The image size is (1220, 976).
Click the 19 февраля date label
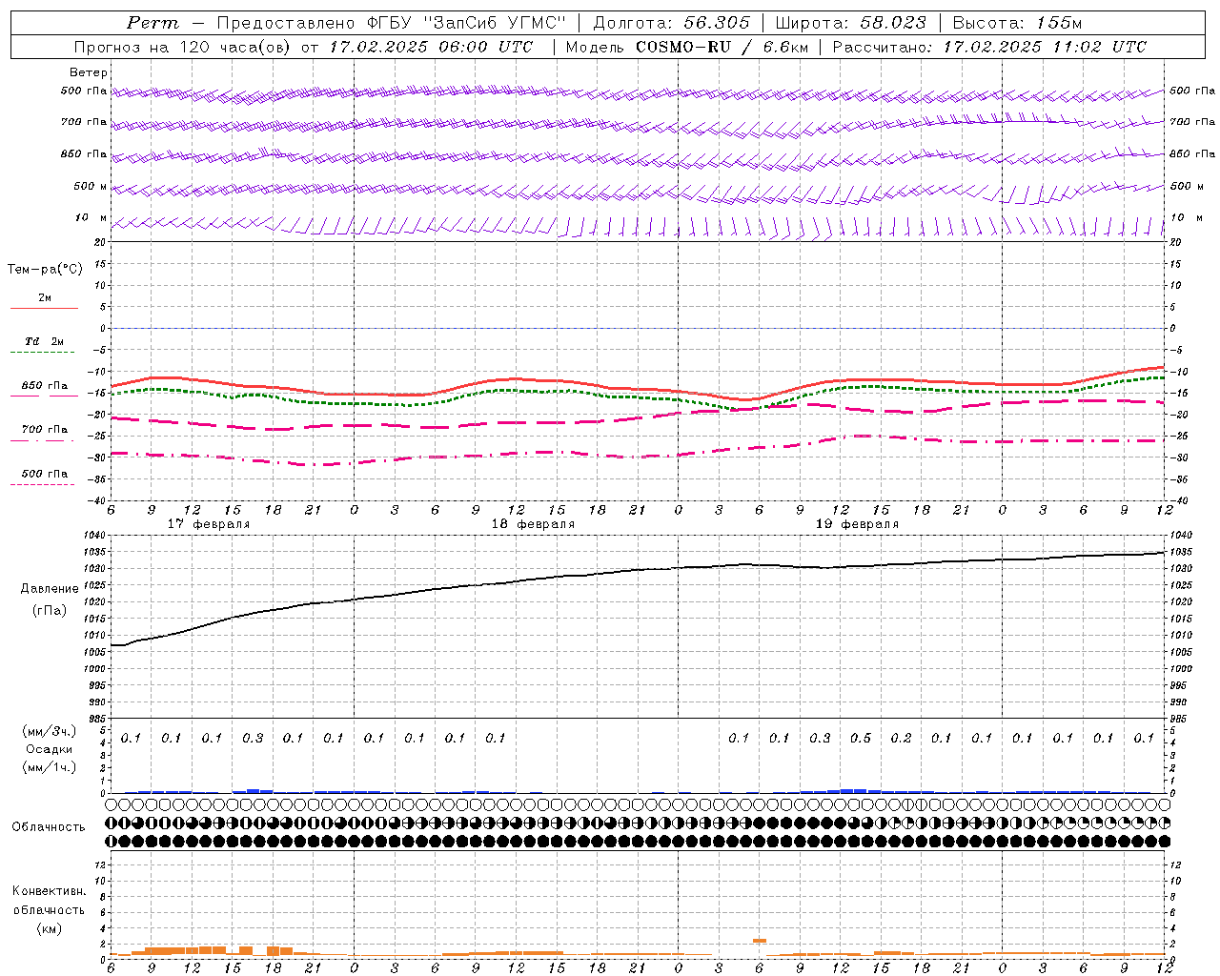click(x=857, y=524)
